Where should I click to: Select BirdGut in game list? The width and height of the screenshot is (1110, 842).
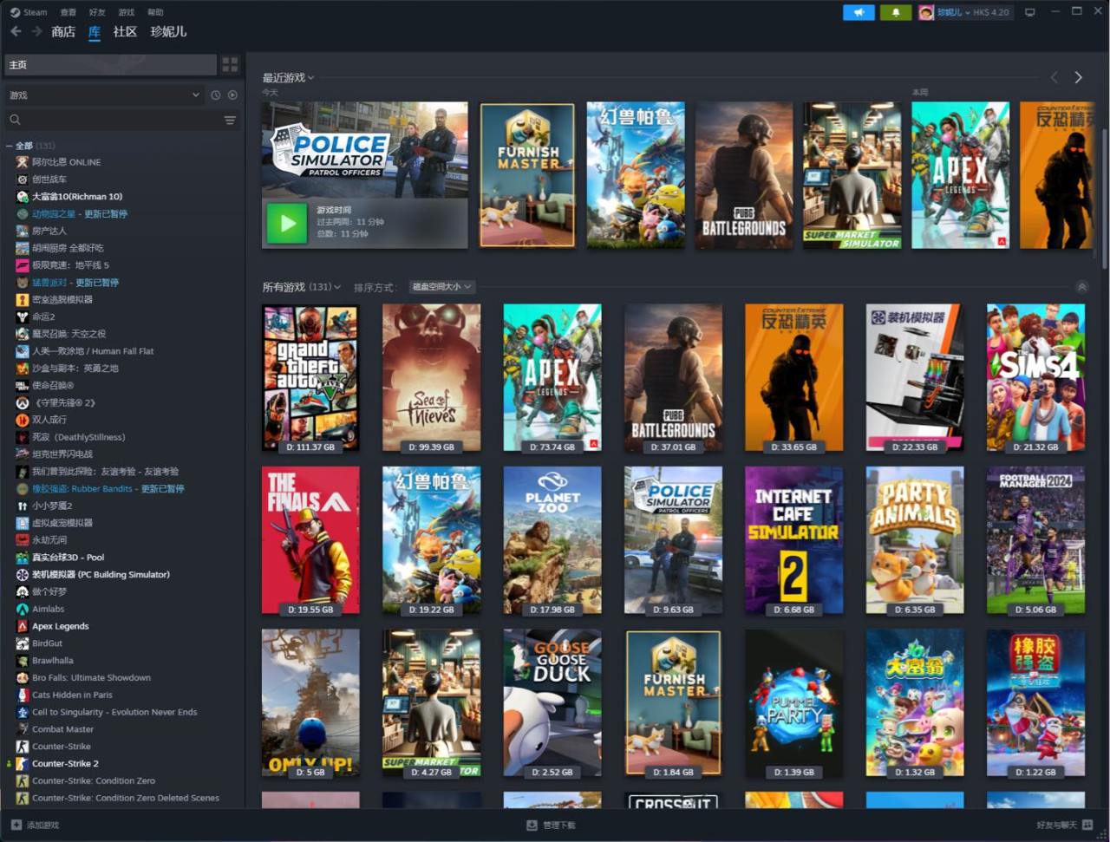(47, 643)
